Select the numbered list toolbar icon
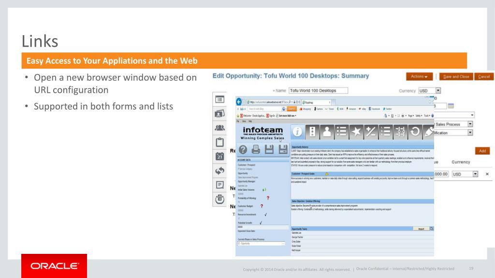The width and height of the screenshot is (495, 278). 385,132
